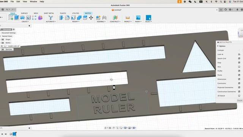The image size is (243, 137).
Task: Redo the last action
Action: point(13,10)
